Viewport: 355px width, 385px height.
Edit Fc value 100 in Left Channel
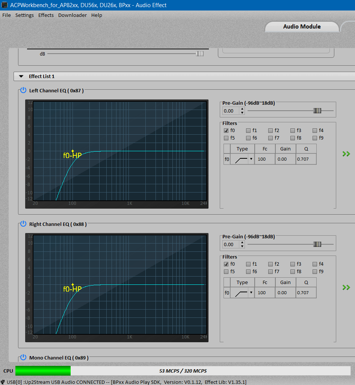coord(265,159)
